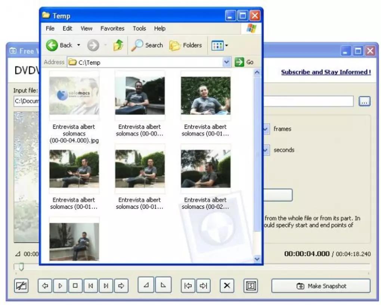Select the first Entrevista albert thumbnail
381x305 pixels.
pos(74,96)
